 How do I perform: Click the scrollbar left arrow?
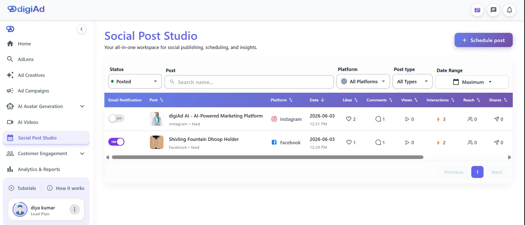[108, 157]
